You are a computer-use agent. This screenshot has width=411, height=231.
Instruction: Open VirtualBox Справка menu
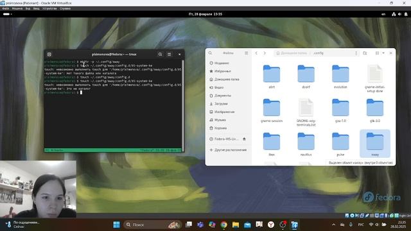(65, 8)
